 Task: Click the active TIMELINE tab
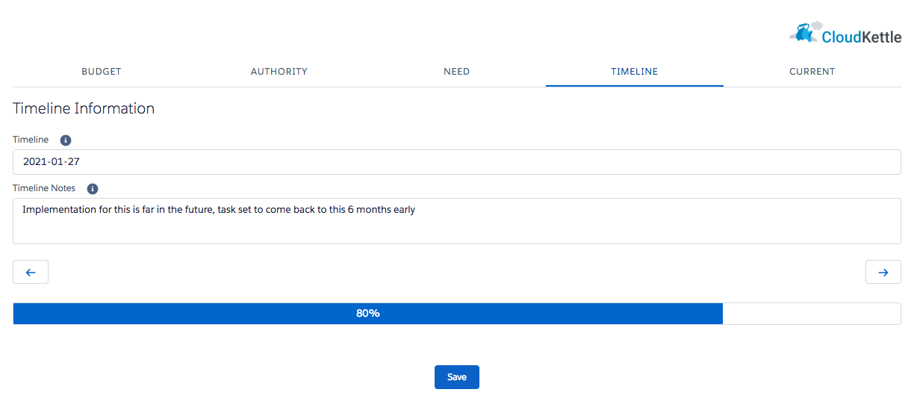tap(634, 72)
